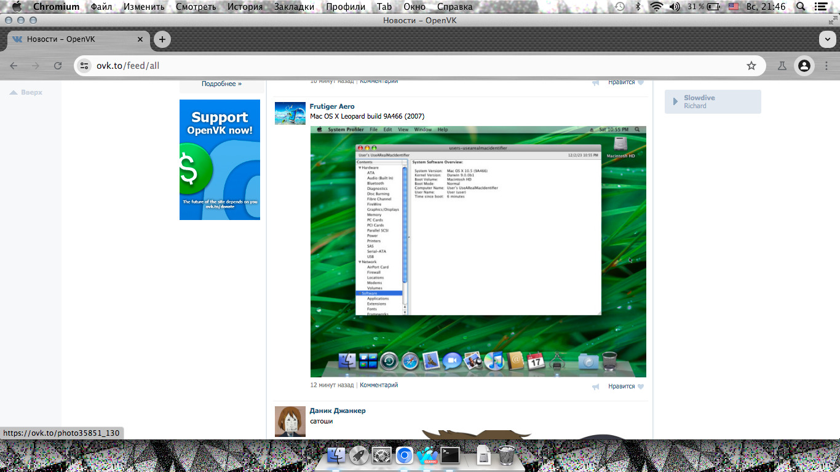The image size is (840, 472).
Task: Click the Support OpenVK now! banner
Action: click(x=220, y=160)
